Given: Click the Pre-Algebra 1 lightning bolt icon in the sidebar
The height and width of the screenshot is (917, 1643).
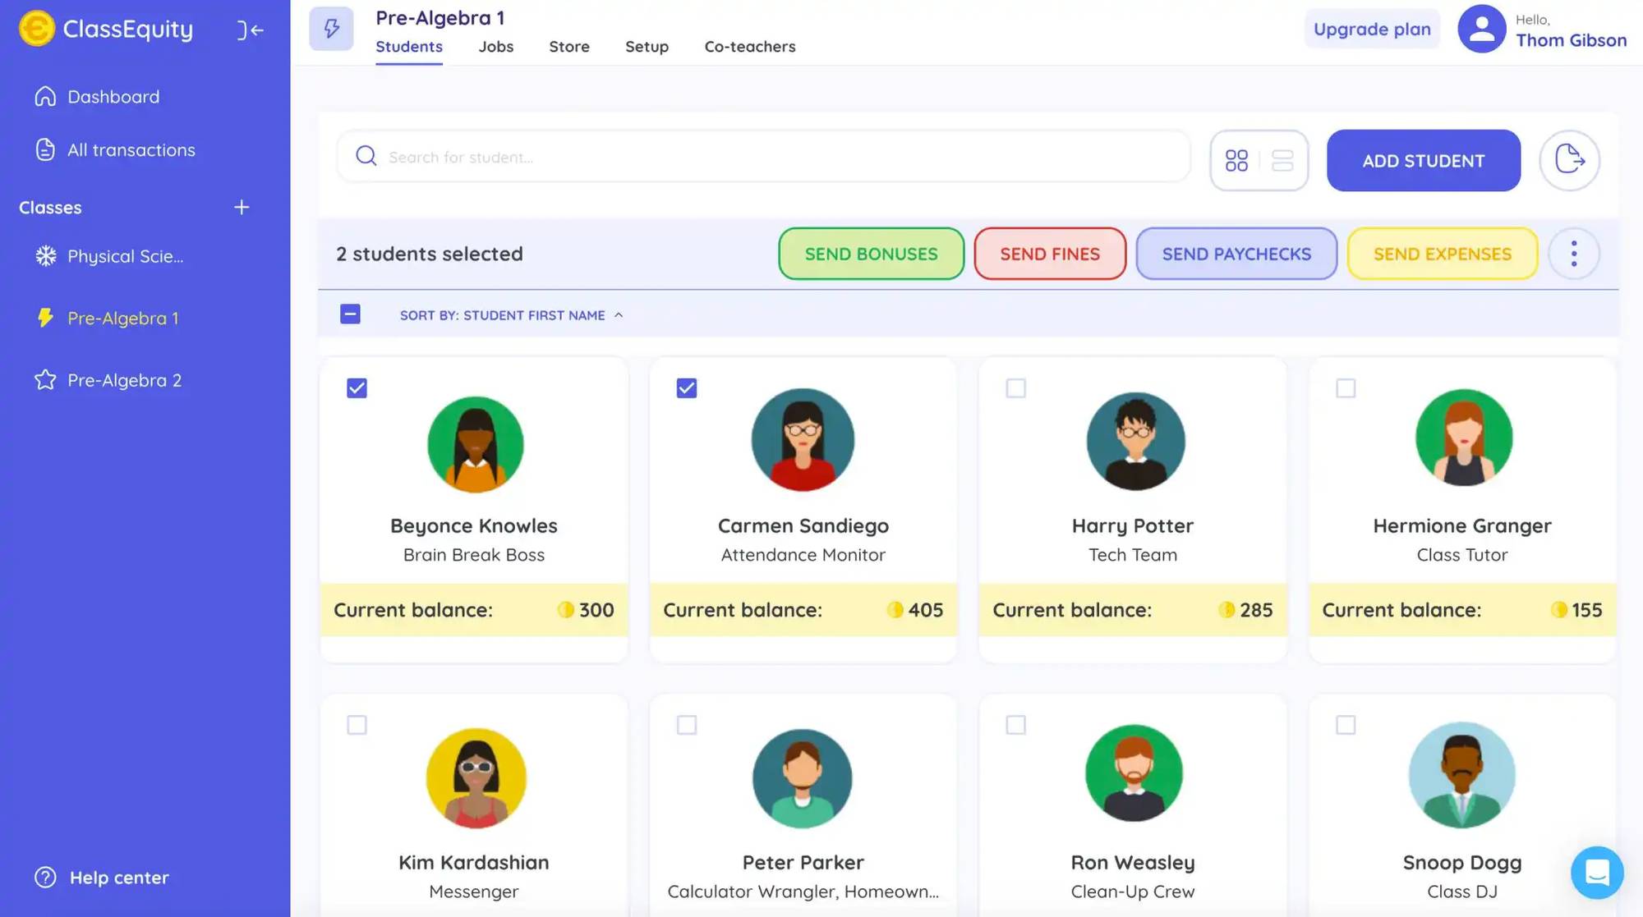Looking at the screenshot, I should [x=45, y=318].
